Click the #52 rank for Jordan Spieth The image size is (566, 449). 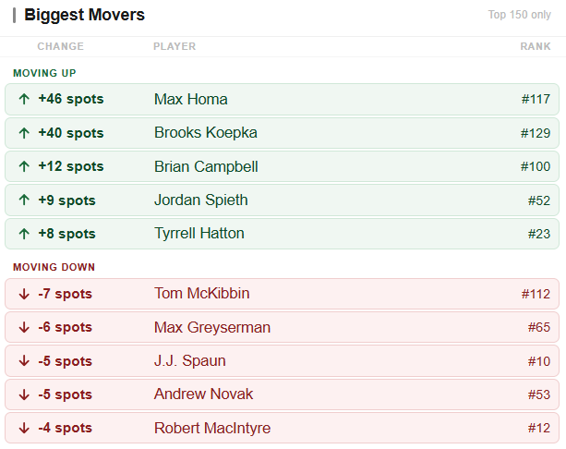pos(539,200)
